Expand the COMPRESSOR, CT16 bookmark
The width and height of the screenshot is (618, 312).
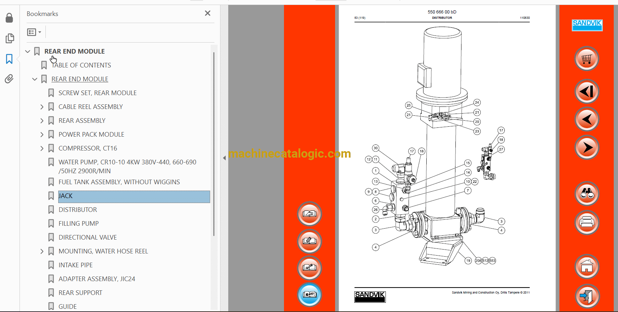tap(42, 148)
